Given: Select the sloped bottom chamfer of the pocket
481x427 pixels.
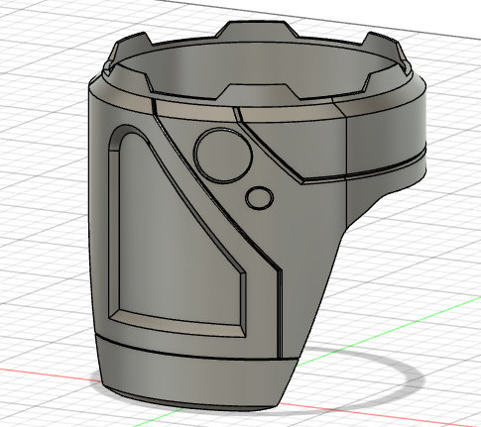Looking at the screenshot, I should pos(179,324).
